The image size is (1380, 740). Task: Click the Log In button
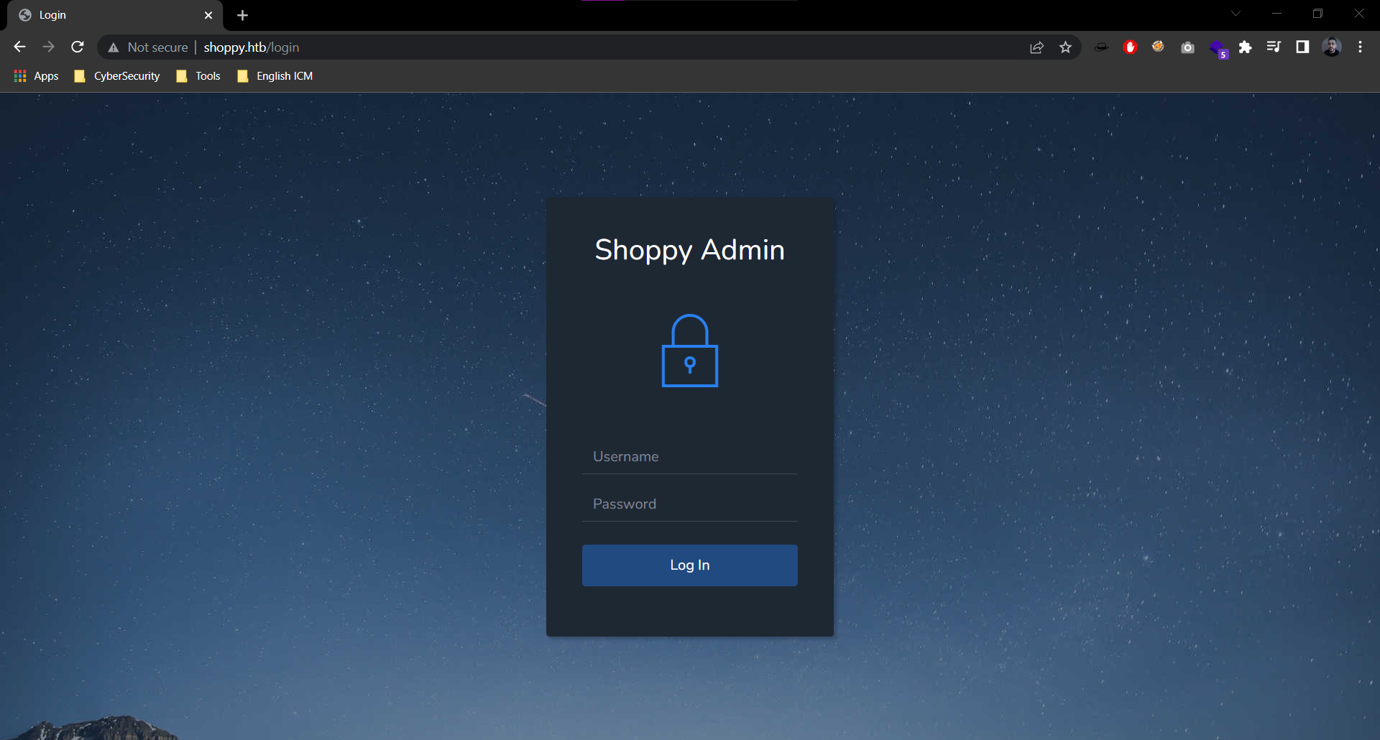pos(689,565)
